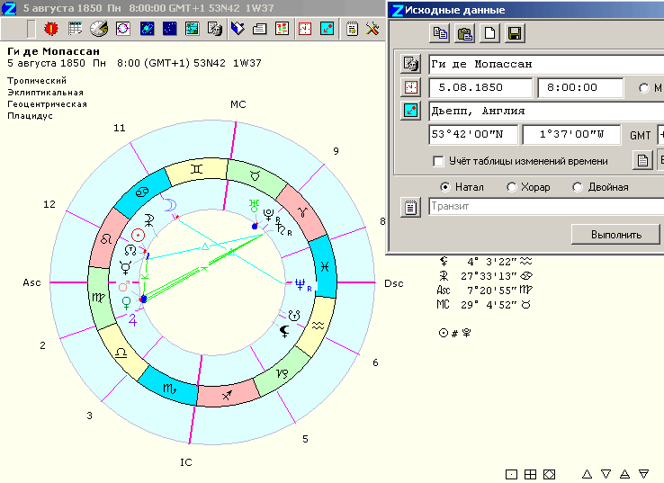
Task: Click the paste clipboard icon in dialog
Action: pyautogui.click(x=464, y=33)
